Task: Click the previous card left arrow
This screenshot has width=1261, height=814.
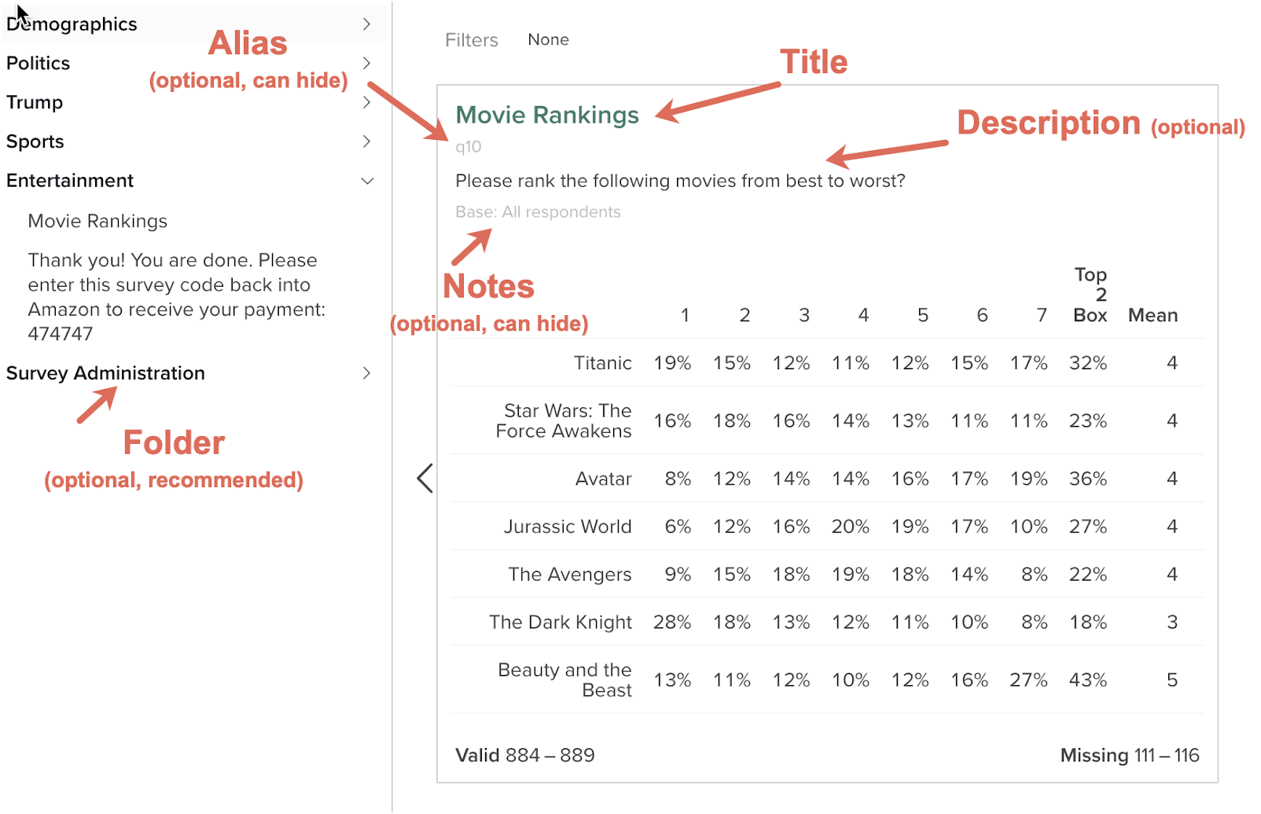Action: tap(425, 478)
